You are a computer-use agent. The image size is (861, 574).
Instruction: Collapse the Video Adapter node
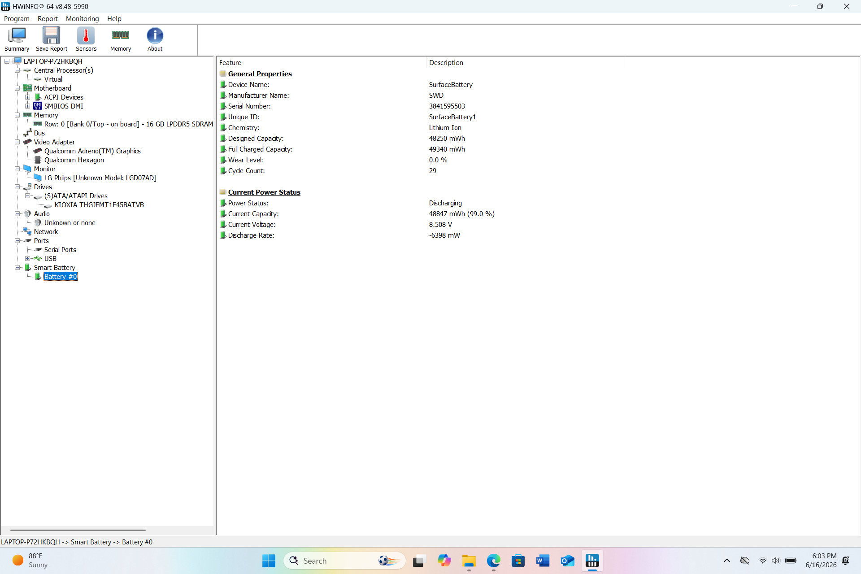point(17,142)
